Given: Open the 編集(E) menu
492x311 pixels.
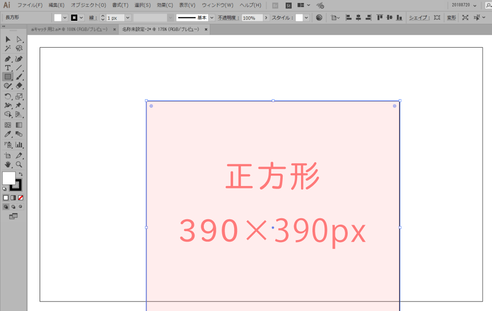Looking at the screenshot, I should (57, 5).
